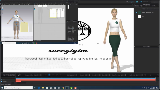Adjust the End frame stepper
160x90 pixels.
point(110,75)
